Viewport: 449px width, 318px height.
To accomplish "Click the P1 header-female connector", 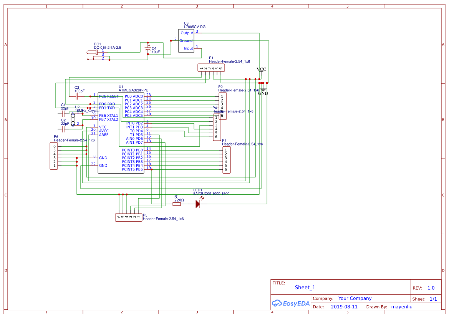I will [211, 67].
